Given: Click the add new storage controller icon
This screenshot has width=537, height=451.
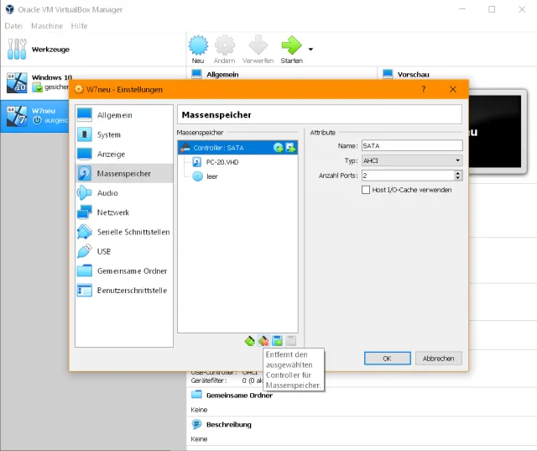Looking at the screenshot, I should point(250,340).
